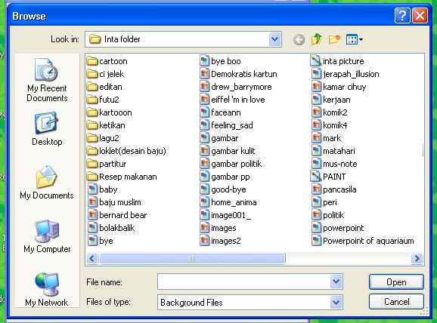
Task: Select the lagu2 folder
Action: click(103, 138)
